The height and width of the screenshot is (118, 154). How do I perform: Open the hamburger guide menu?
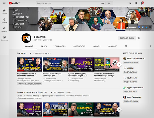click(4, 3)
